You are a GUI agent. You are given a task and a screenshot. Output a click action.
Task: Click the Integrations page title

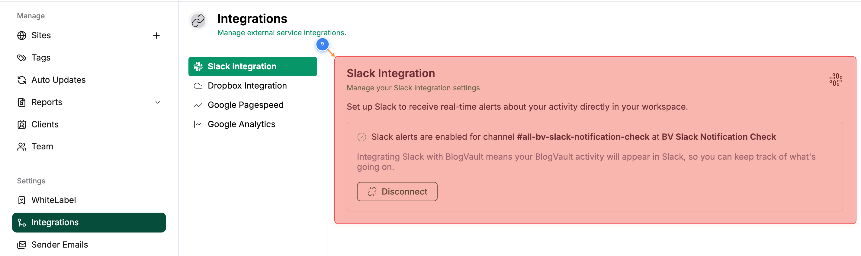coord(252,19)
